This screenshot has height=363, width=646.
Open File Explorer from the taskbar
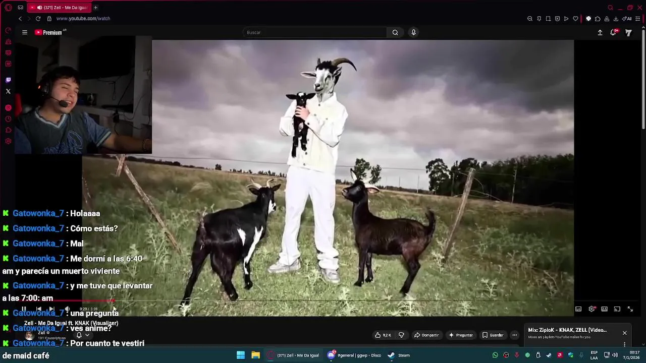[256, 355]
